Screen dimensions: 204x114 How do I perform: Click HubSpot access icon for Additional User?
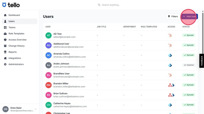click(x=170, y=45)
